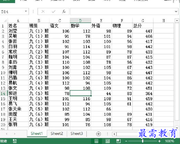Click the vertical scrollbar up arrow
Screen dimensions: 180x144
point(177,20)
